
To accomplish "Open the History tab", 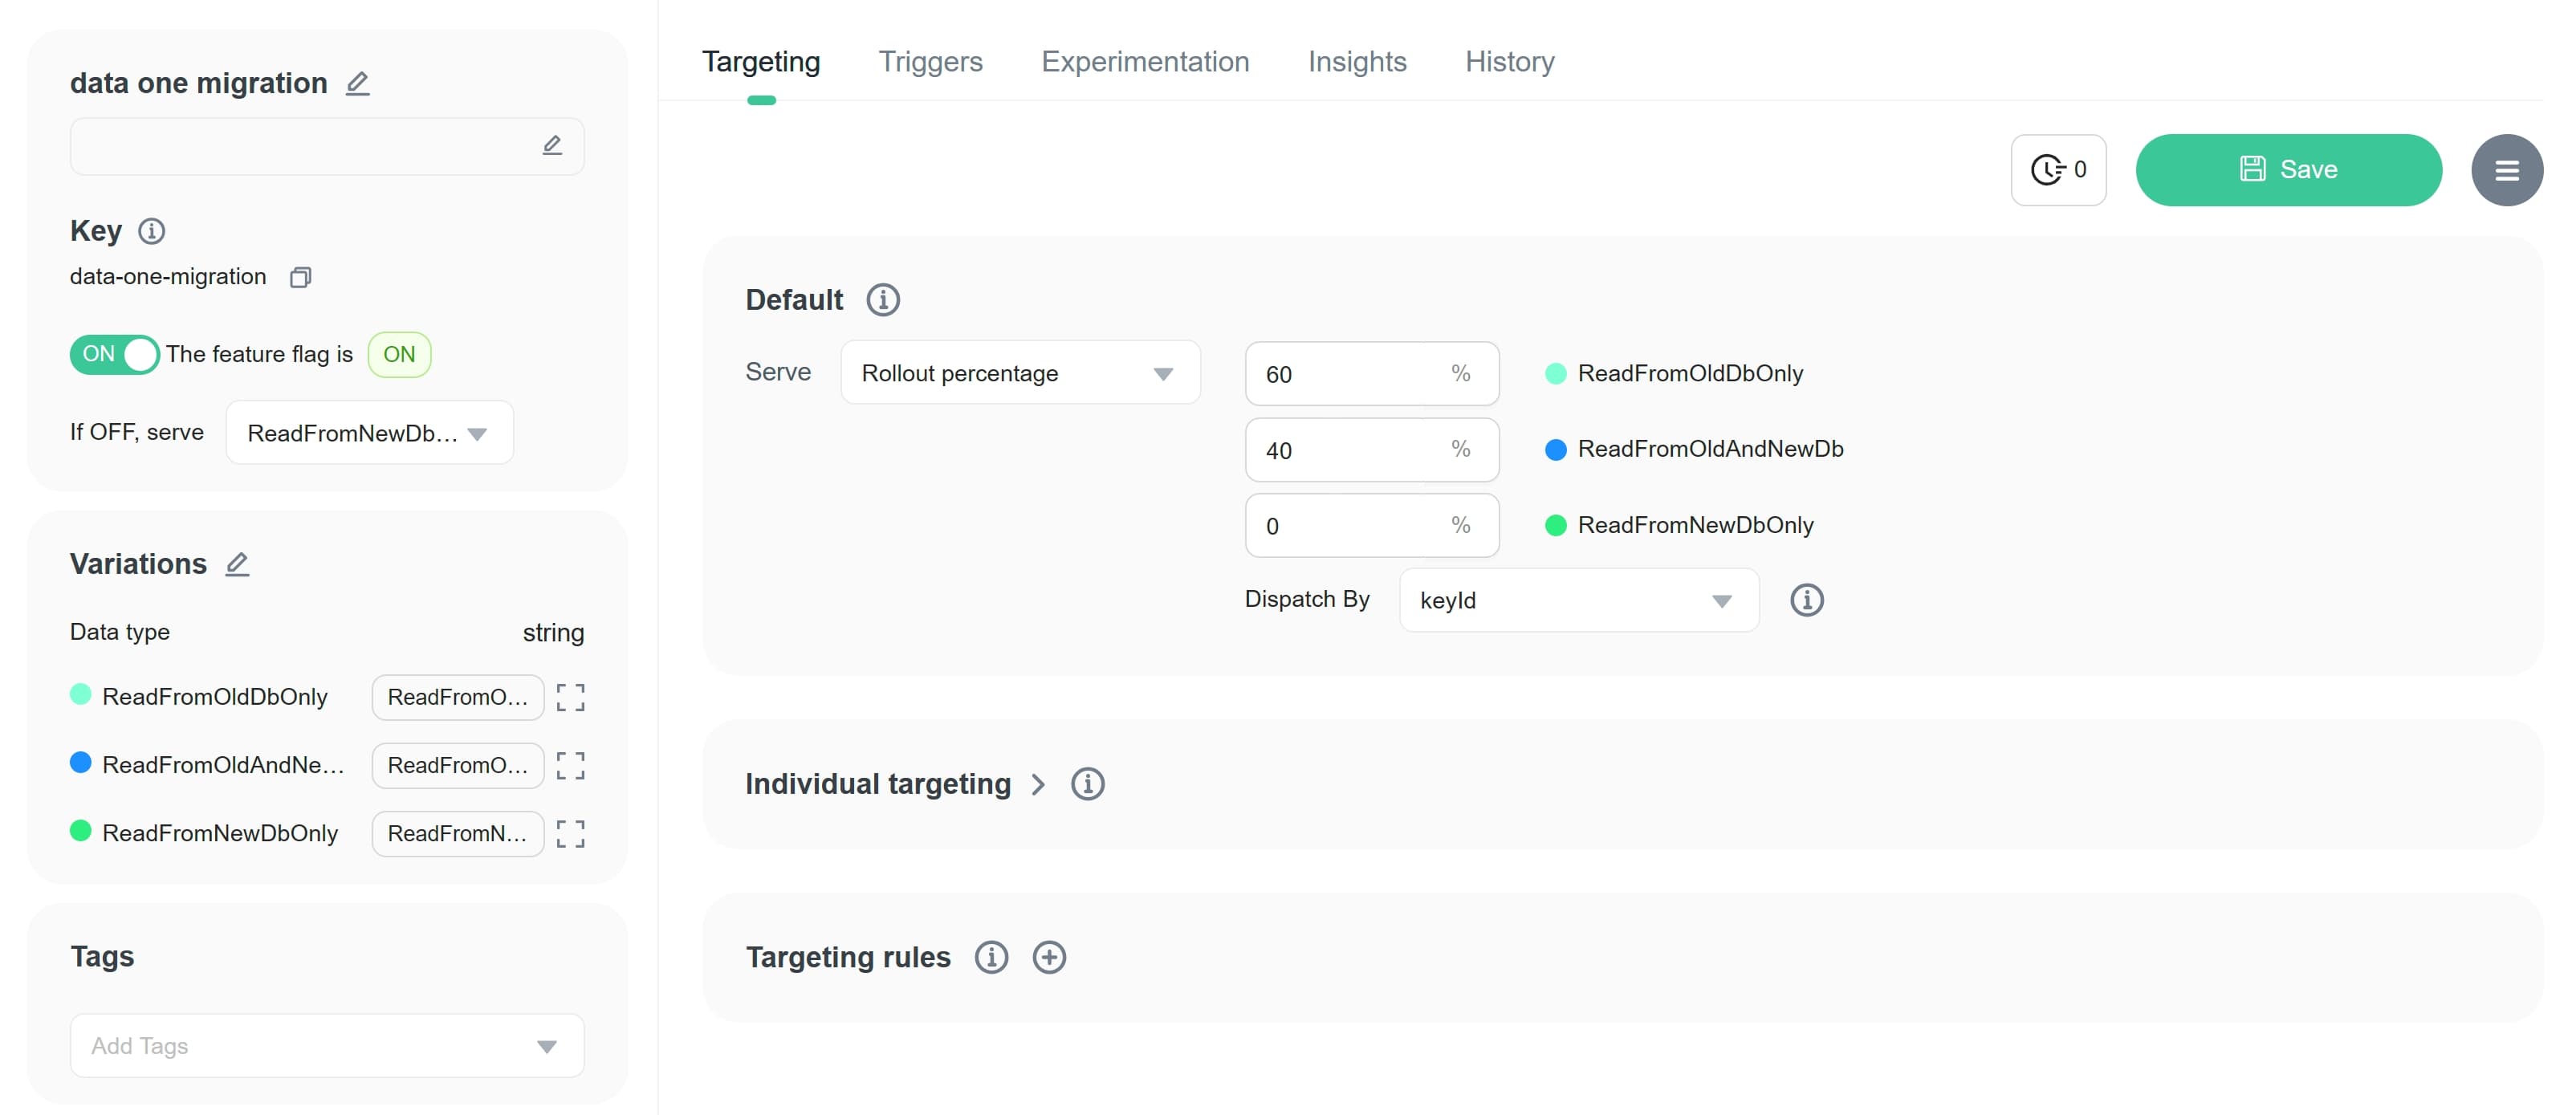I will pos(1508,62).
